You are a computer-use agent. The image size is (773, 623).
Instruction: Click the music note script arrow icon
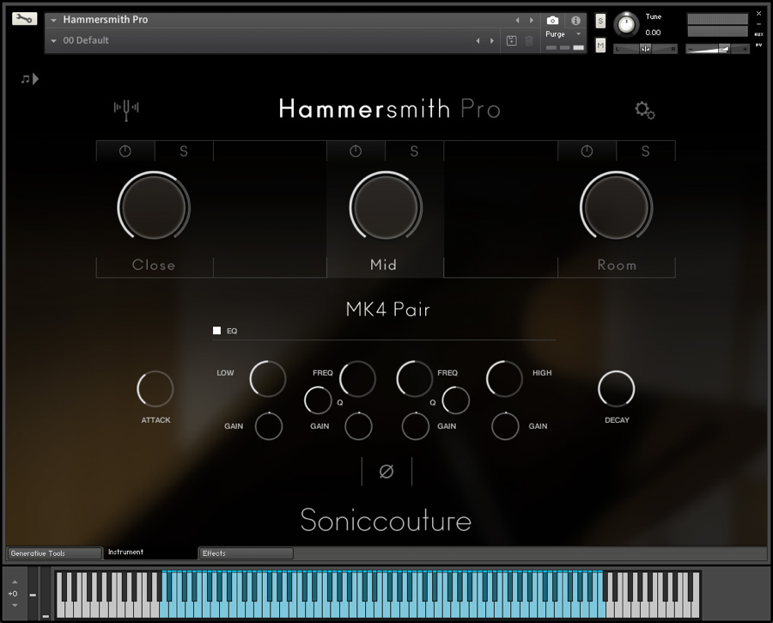pyautogui.click(x=29, y=78)
